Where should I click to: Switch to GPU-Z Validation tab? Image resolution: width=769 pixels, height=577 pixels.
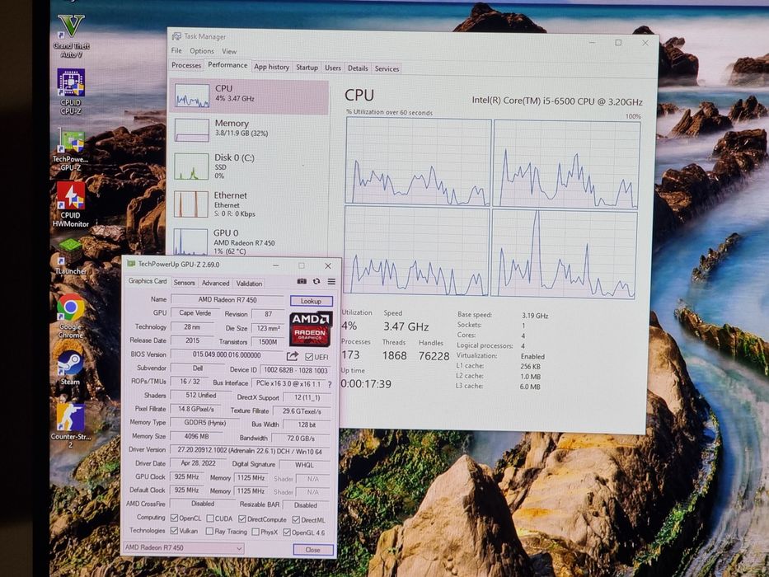[x=249, y=284]
